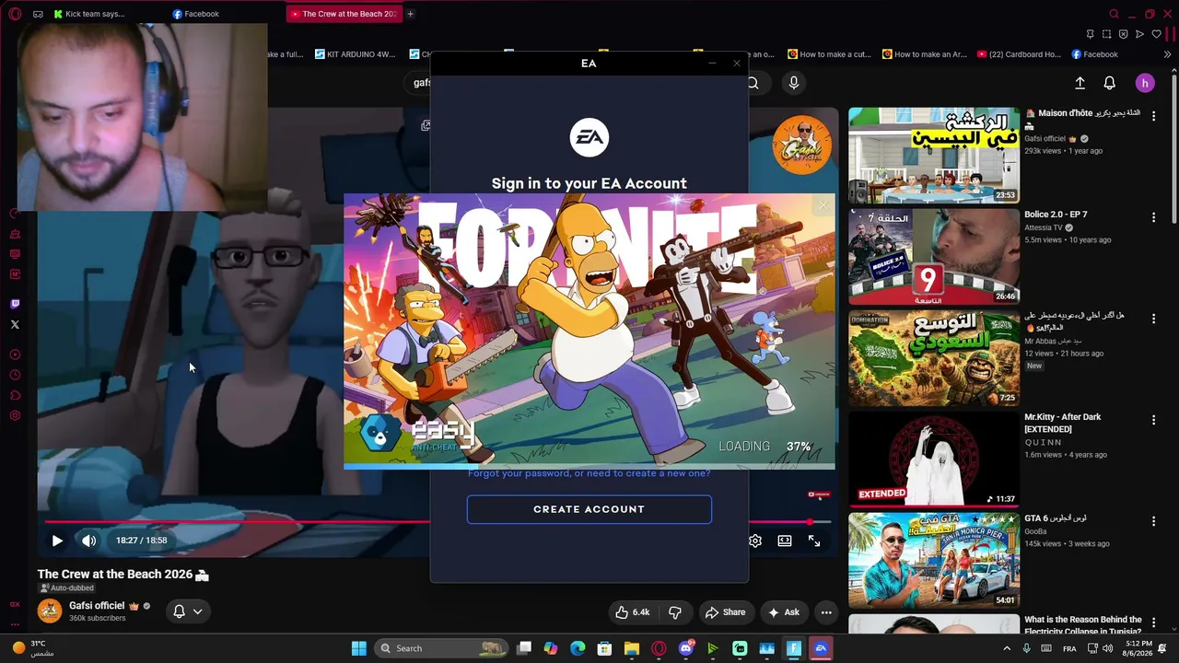The width and height of the screenshot is (1179, 663).
Task: Open the Gafsi officiel channel name
Action: [x=97, y=606]
